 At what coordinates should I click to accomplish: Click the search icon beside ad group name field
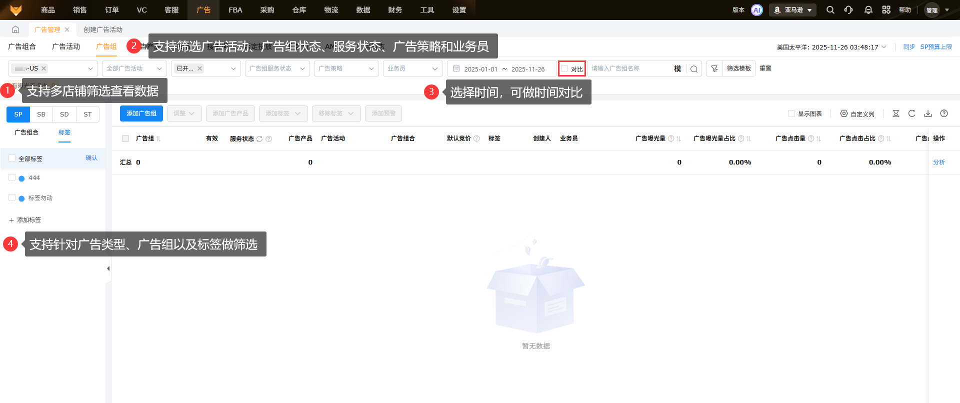coord(694,69)
